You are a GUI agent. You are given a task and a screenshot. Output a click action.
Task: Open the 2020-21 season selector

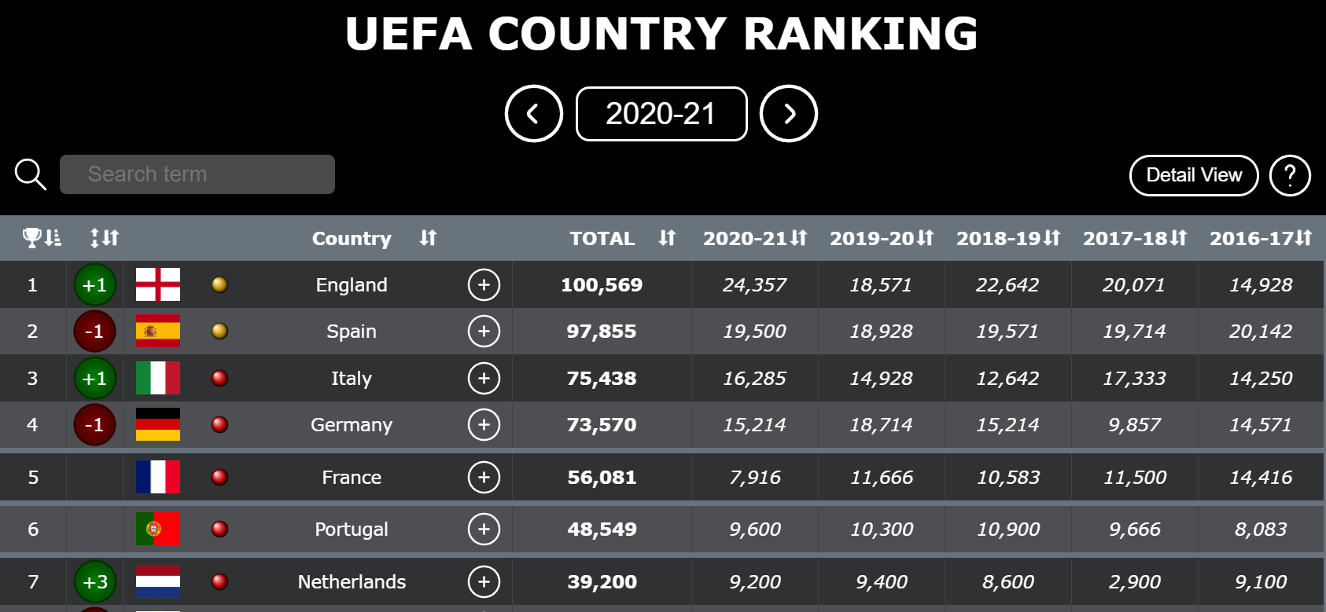coord(661,114)
